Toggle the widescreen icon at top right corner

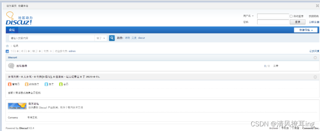tap(317, 6)
